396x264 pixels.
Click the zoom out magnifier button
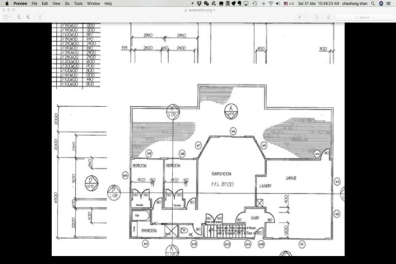19,17
